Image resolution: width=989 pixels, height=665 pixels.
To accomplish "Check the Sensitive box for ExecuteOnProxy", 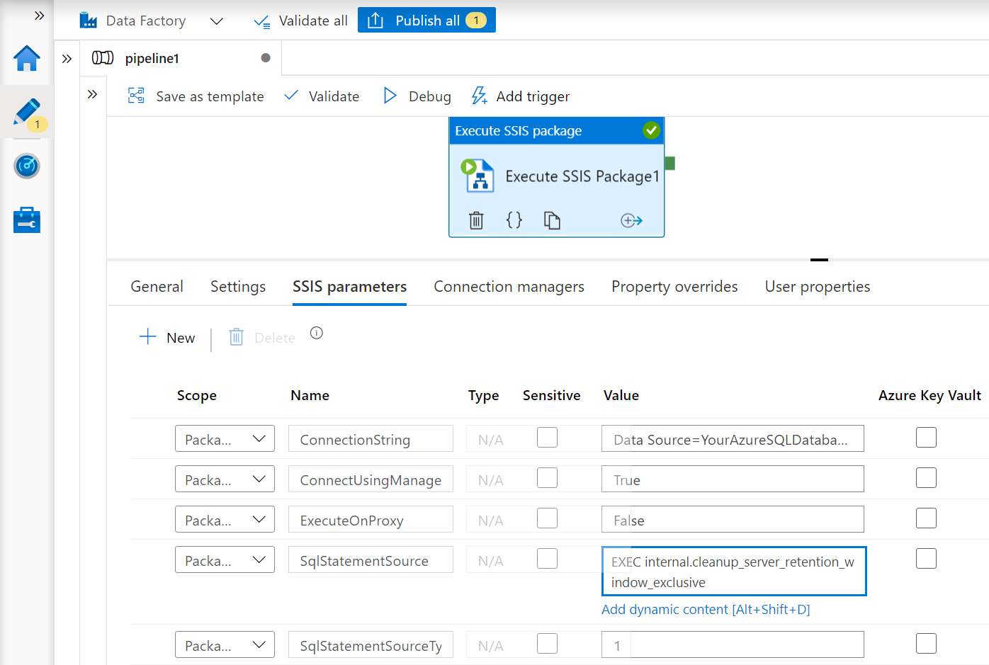I will (547, 518).
